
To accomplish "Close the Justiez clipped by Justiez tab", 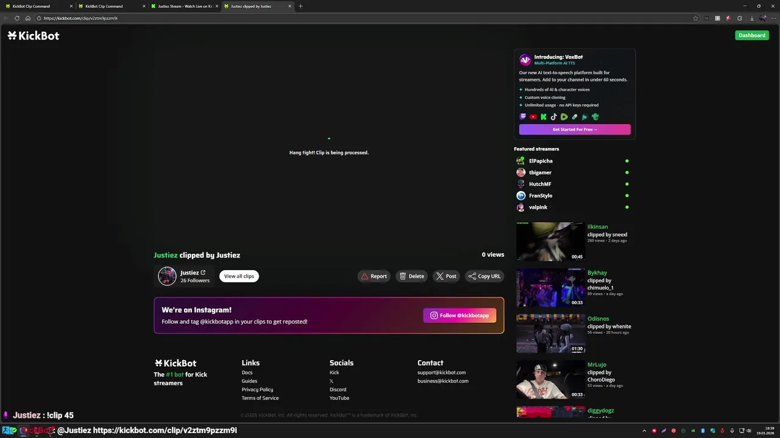I will (289, 6).
